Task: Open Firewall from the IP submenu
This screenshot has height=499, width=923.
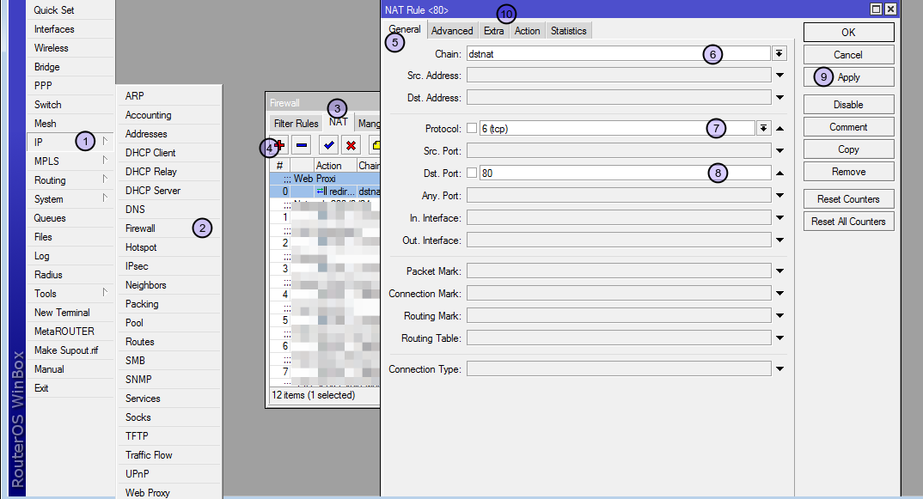Action: pos(141,228)
